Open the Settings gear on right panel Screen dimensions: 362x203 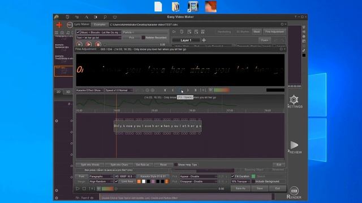click(294, 100)
